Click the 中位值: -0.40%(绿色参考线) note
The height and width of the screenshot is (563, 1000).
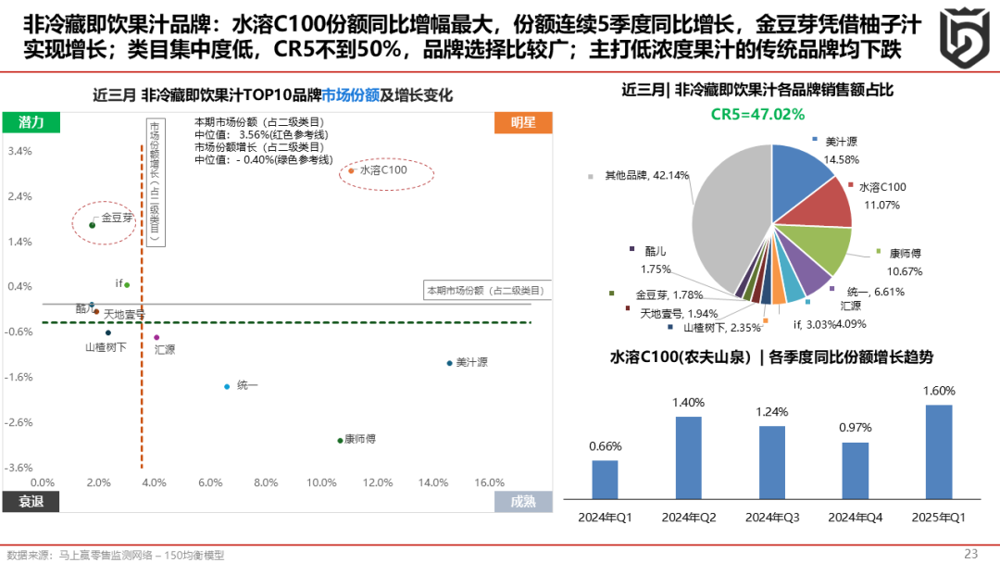click(264, 159)
